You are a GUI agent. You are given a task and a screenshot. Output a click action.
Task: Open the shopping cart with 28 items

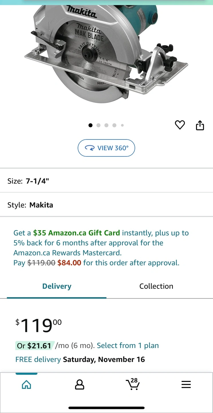point(133,384)
